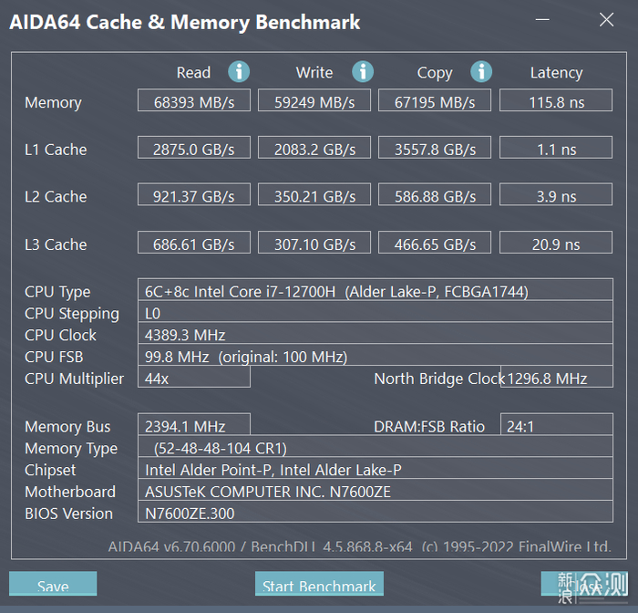Close the window using the title bar X

pos(607,20)
